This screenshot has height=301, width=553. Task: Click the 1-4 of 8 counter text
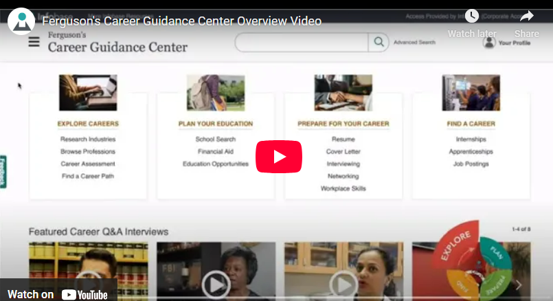click(521, 229)
